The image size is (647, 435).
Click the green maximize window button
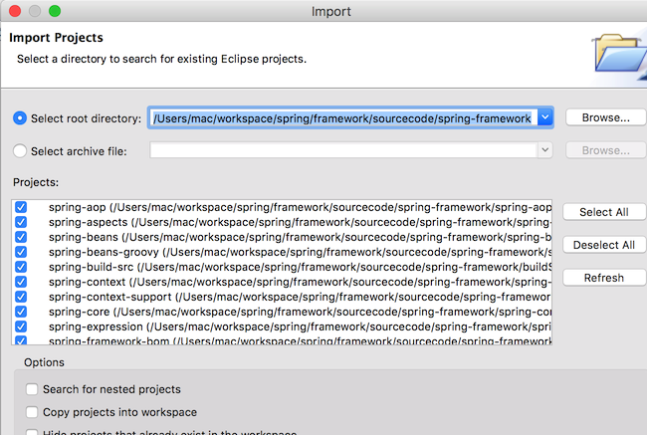click(x=54, y=11)
